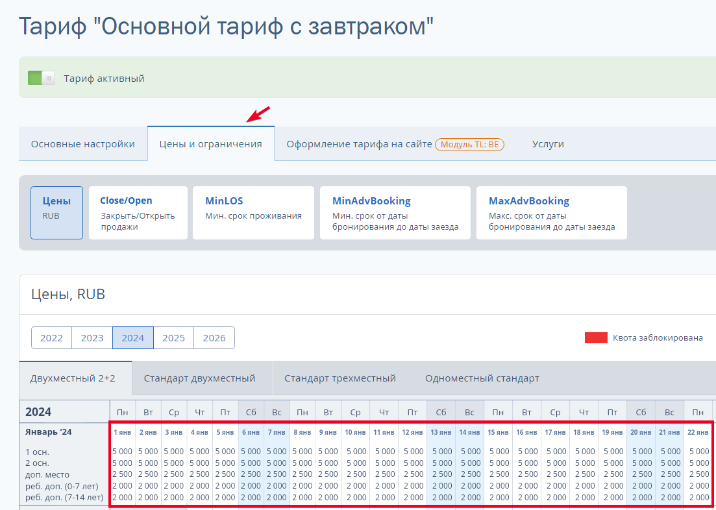Click the red 'Квота заблокирована' legend swatch
The image size is (716, 510).
(x=596, y=338)
